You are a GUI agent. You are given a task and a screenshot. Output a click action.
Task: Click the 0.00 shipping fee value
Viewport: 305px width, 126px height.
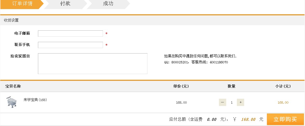point(212,120)
